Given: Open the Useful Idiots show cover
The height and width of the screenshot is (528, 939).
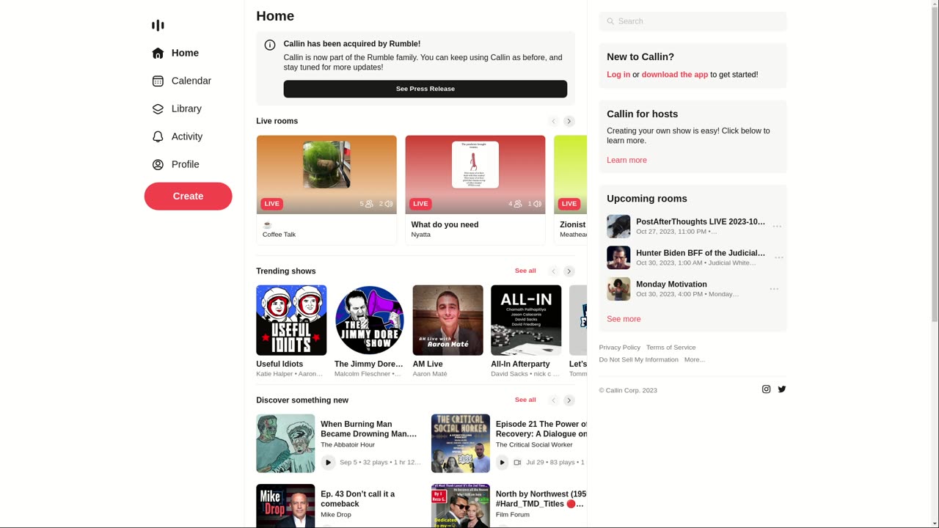Looking at the screenshot, I should coord(291,320).
